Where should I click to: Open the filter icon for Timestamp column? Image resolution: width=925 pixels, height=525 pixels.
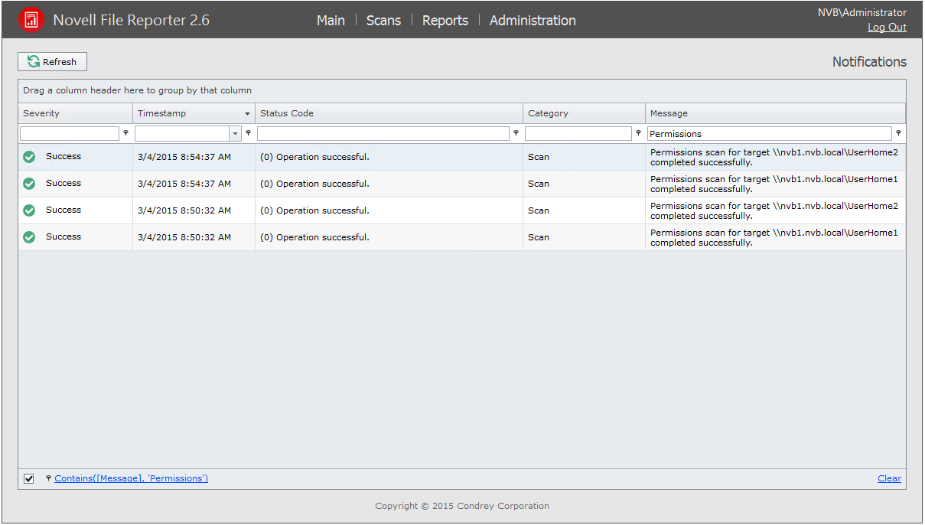tap(248, 133)
